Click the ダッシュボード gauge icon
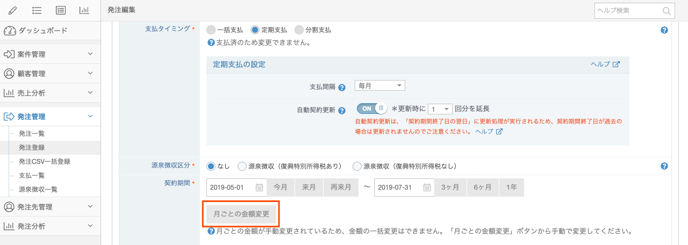The image size is (688, 245). click(10, 31)
